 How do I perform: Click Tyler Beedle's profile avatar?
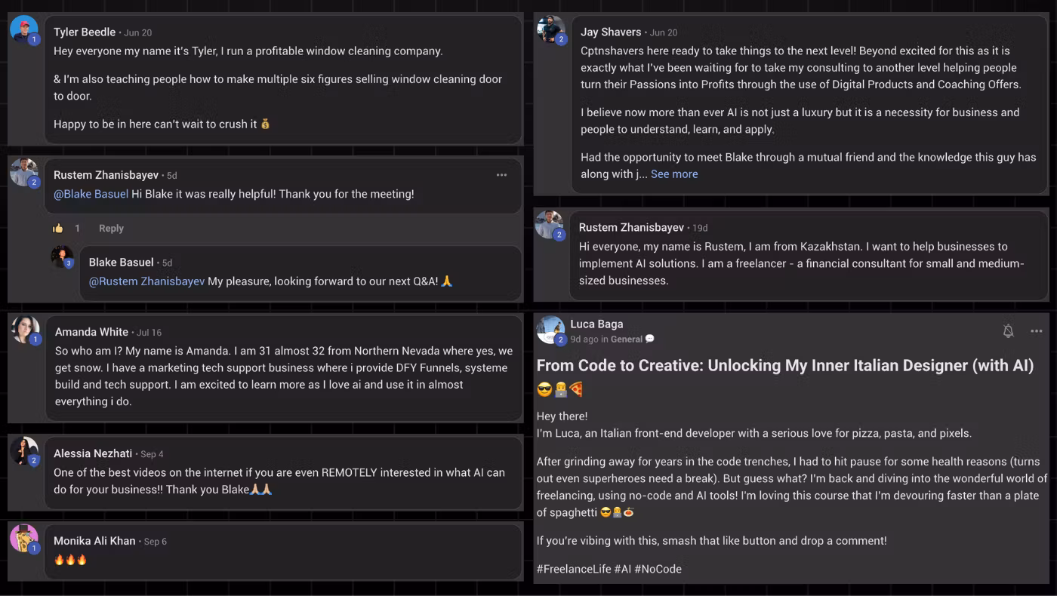24,30
